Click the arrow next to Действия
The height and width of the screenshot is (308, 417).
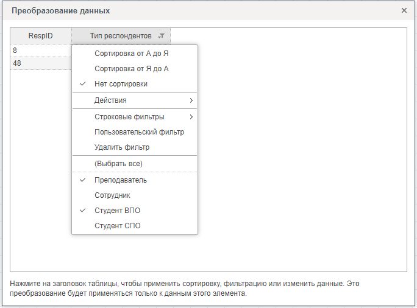coord(191,100)
